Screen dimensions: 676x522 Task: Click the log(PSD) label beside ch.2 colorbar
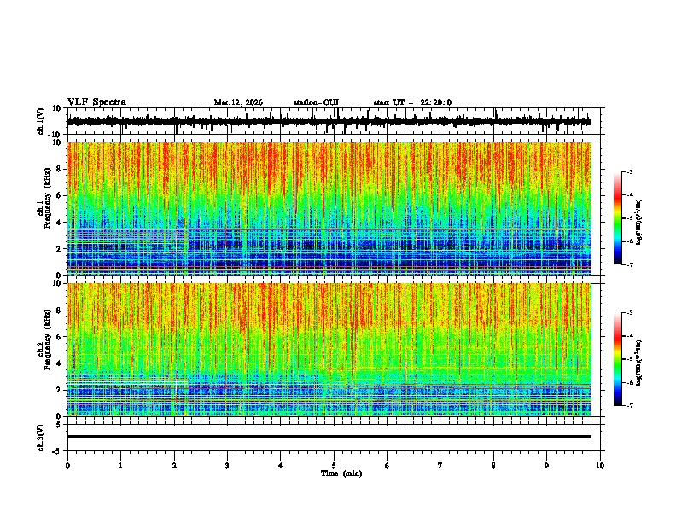click(x=639, y=362)
